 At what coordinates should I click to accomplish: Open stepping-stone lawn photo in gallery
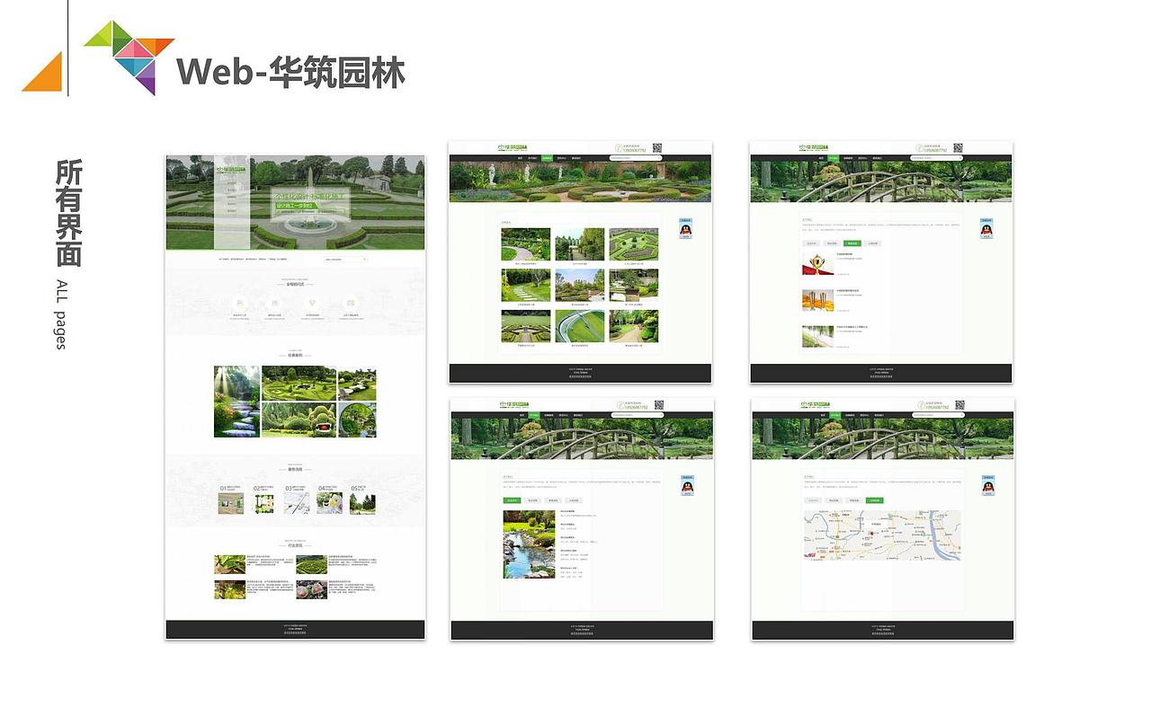pos(526,285)
